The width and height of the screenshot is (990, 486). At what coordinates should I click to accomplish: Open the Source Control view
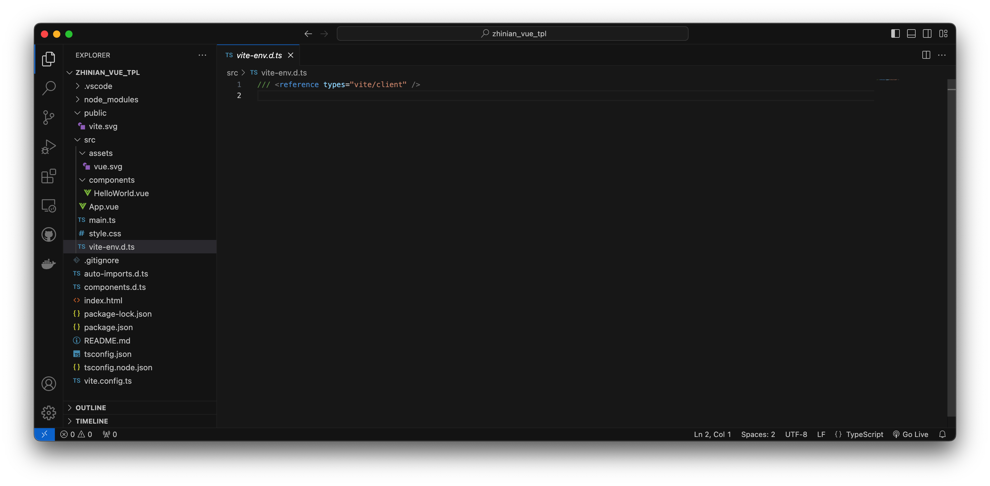(48, 117)
